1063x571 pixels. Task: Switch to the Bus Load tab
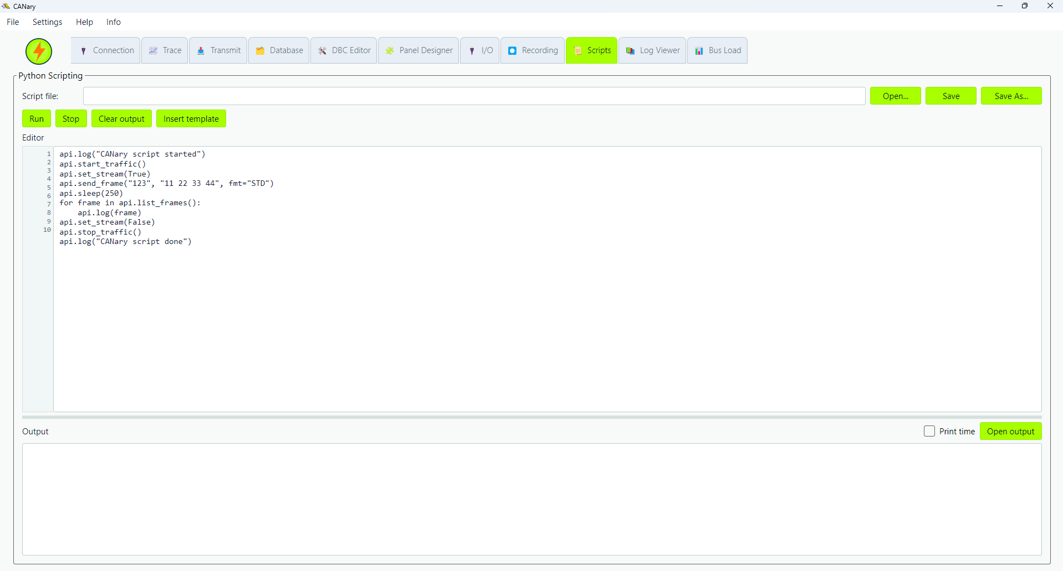click(x=718, y=50)
